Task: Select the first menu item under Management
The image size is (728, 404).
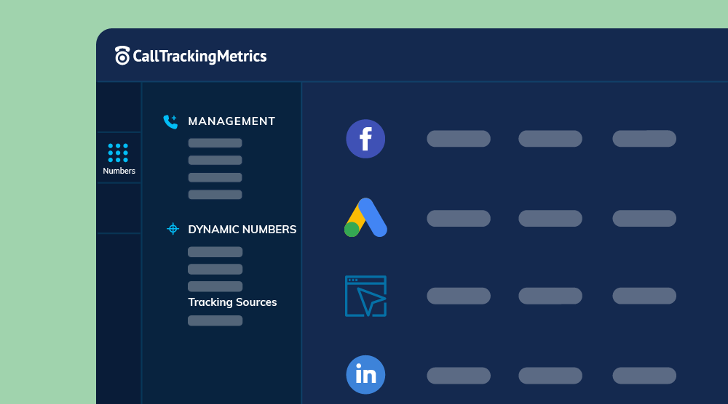Action: pyautogui.click(x=215, y=143)
